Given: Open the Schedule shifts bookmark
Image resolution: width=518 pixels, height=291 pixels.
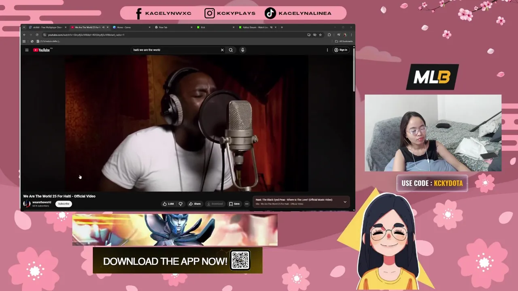Looking at the screenshot, I should 48,41.
